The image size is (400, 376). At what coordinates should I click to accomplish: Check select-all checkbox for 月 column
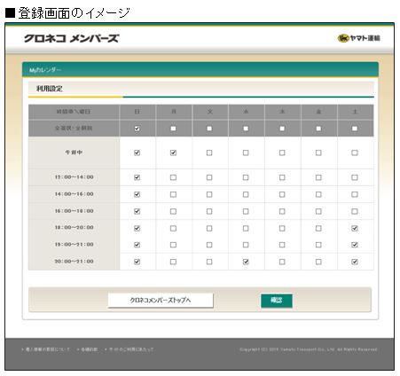(173, 129)
